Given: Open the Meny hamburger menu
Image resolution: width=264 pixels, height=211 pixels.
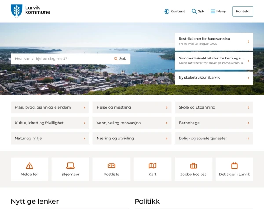Looking at the screenshot, I should [x=218, y=11].
